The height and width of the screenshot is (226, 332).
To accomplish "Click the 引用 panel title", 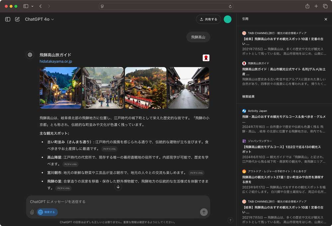I will [245, 19].
